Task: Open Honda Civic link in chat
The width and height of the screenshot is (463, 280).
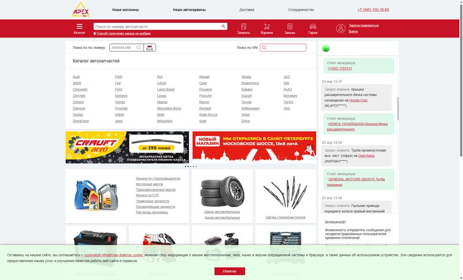Action: click(x=358, y=100)
